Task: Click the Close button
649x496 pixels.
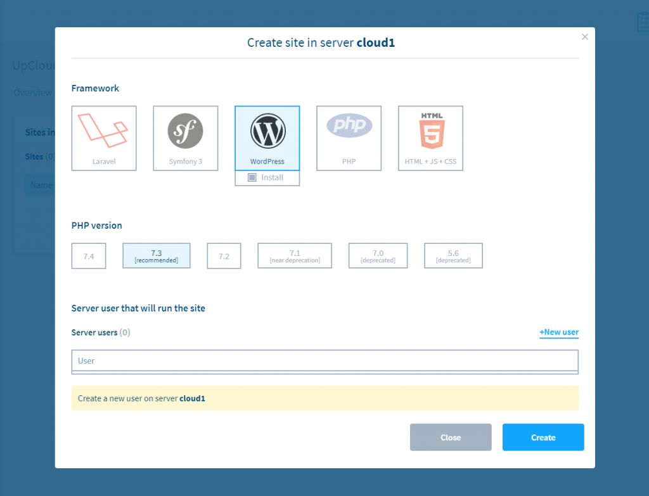Action: click(x=451, y=437)
